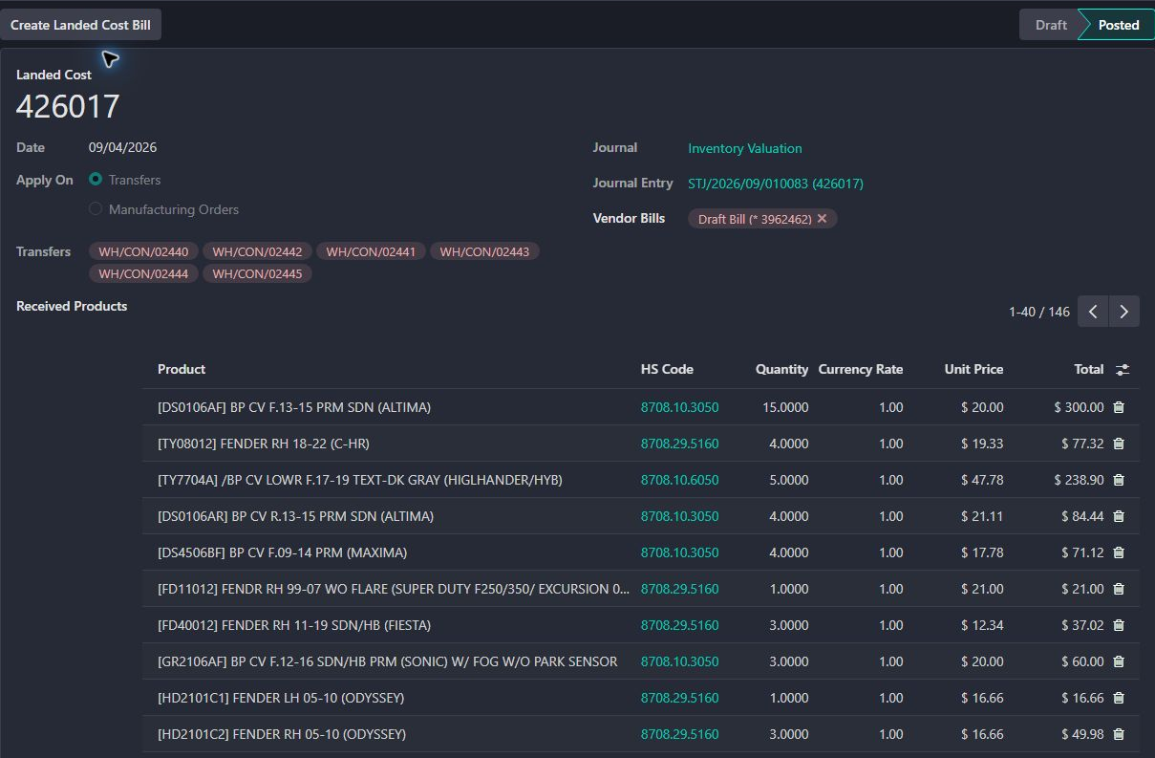Select Transfers apply-on option
Viewport: 1155px width, 758px height.
point(96,180)
